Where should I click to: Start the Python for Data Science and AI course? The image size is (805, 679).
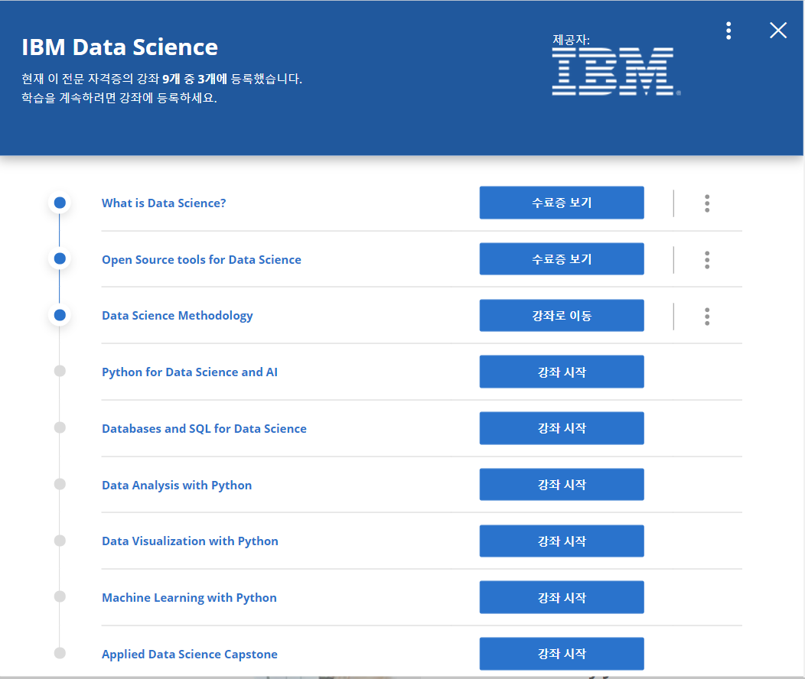pyautogui.click(x=562, y=372)
